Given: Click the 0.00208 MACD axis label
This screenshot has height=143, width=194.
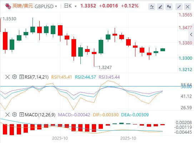Looking at the screenshot, I should pos(184,123).
